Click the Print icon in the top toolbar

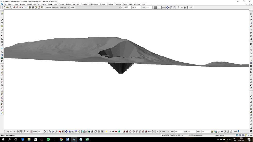click(33, 7)
